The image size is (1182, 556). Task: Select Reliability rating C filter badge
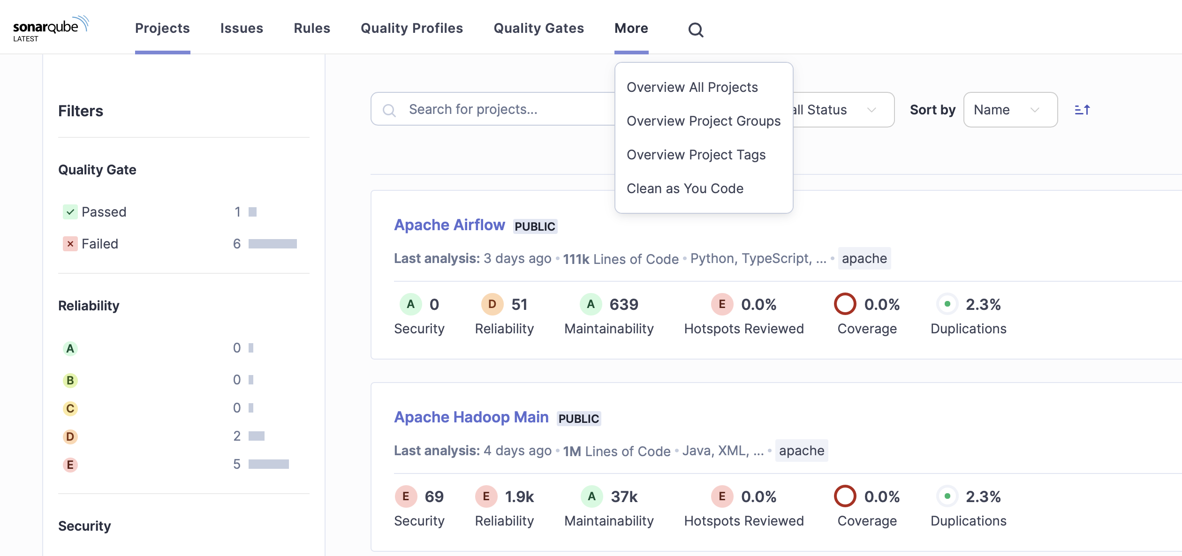pyautogui.click(x=70, y=408)
